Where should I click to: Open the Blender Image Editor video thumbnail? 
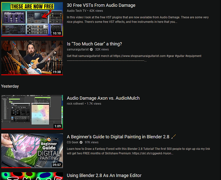click(32, 176)
